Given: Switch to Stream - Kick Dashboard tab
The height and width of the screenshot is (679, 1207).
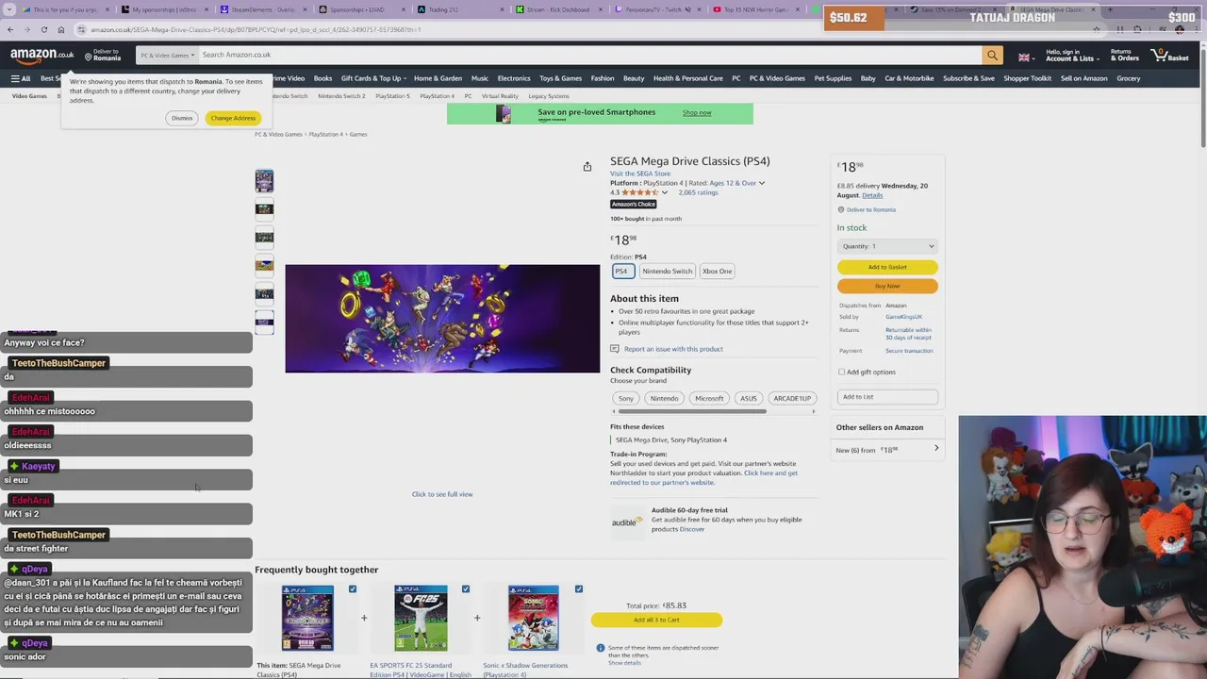Looking at the screenshot, I should pos(558,9).
